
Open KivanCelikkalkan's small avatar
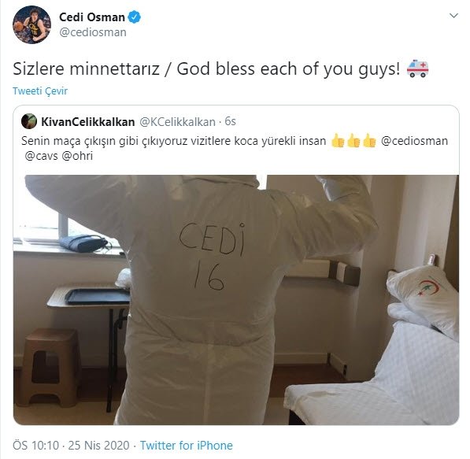[x=29, y=121]
